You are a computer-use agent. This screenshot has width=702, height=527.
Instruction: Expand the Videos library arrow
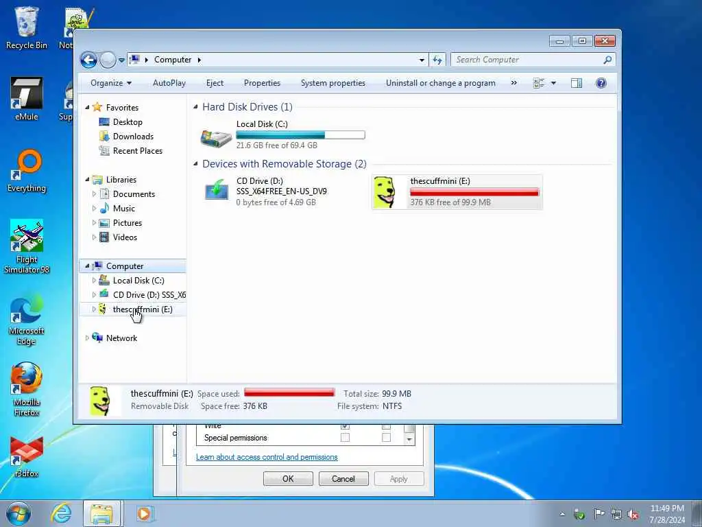[94, 237]
